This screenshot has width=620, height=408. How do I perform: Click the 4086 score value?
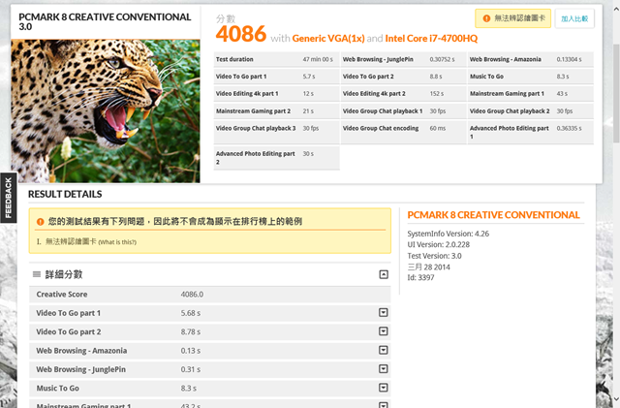241,34
